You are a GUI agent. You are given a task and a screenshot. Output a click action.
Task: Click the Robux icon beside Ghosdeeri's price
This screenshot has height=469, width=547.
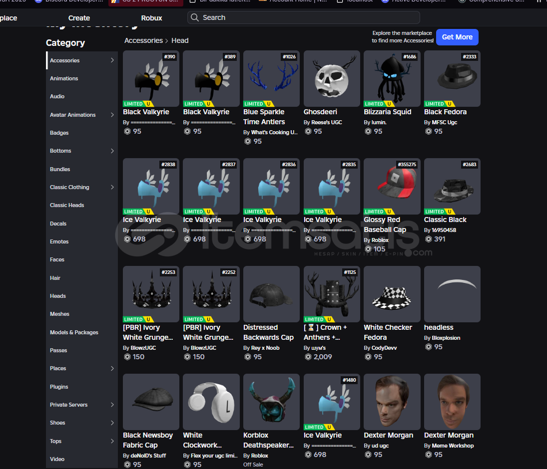click(x=308, y=131)
